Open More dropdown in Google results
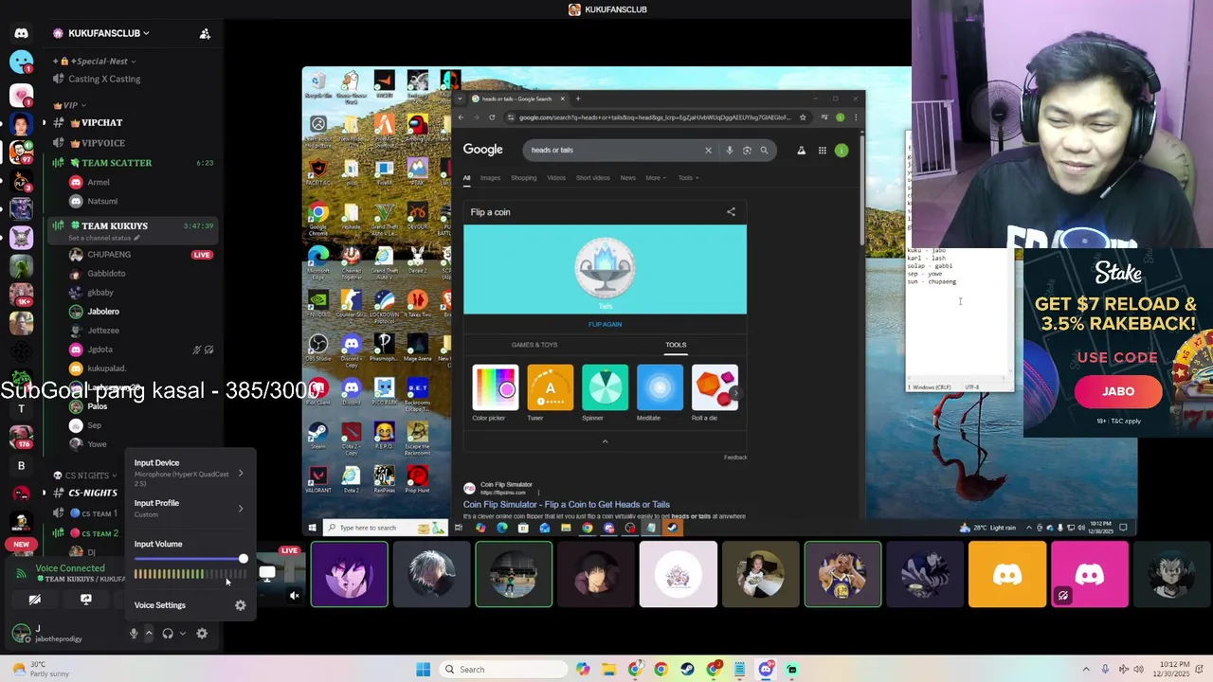1213x682 pixels. coord(655,178)
